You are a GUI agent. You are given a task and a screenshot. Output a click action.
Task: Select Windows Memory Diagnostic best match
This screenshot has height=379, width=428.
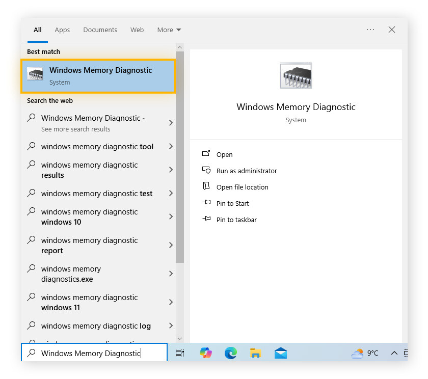98,76
